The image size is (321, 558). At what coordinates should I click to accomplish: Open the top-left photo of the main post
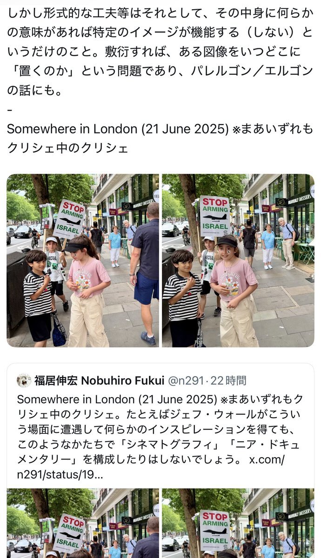[x=83, y=260]
